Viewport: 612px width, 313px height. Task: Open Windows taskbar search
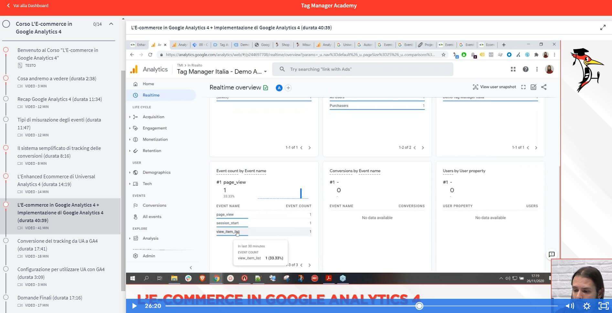(146, 278)
